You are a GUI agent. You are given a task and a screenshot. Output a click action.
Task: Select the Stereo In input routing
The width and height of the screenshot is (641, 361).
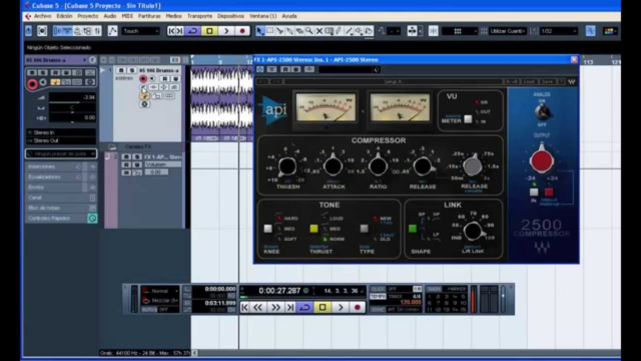pos(61,132)
